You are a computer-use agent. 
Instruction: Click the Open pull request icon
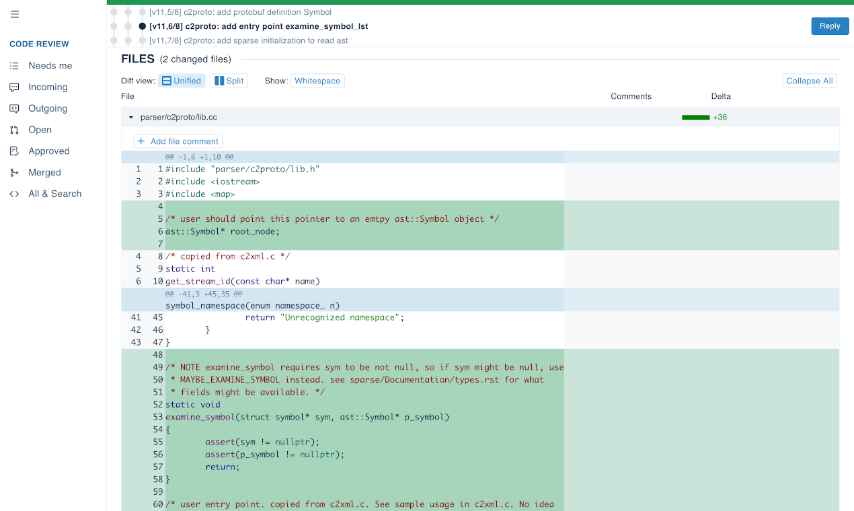click(14, 130)
